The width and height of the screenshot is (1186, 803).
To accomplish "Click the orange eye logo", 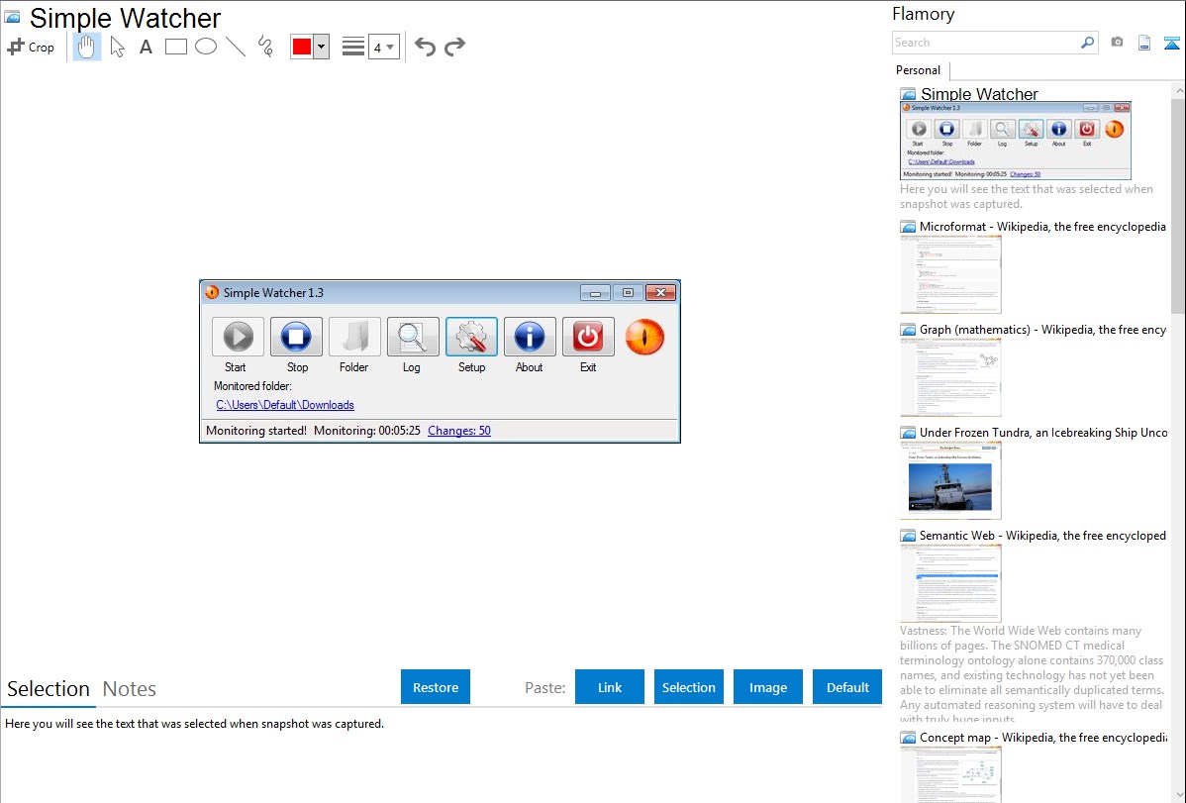I will pos(644,337).
